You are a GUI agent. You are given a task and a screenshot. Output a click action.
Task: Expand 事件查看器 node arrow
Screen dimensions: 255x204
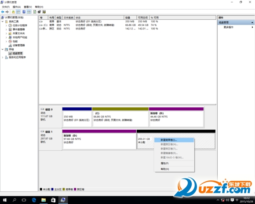[6, 29]
